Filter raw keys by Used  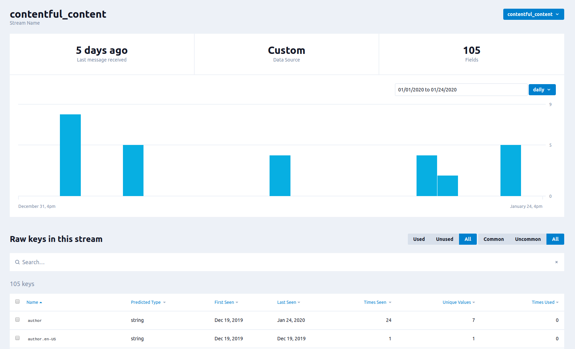point(419,239)
